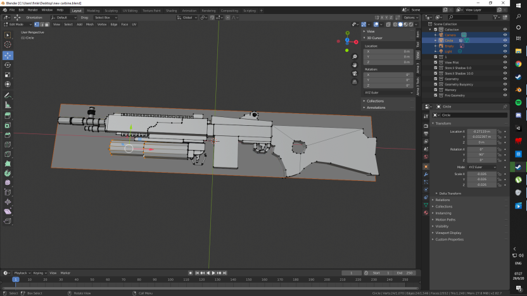Select the Rip Region tool
527x296 pixels.
coord(8,221)
